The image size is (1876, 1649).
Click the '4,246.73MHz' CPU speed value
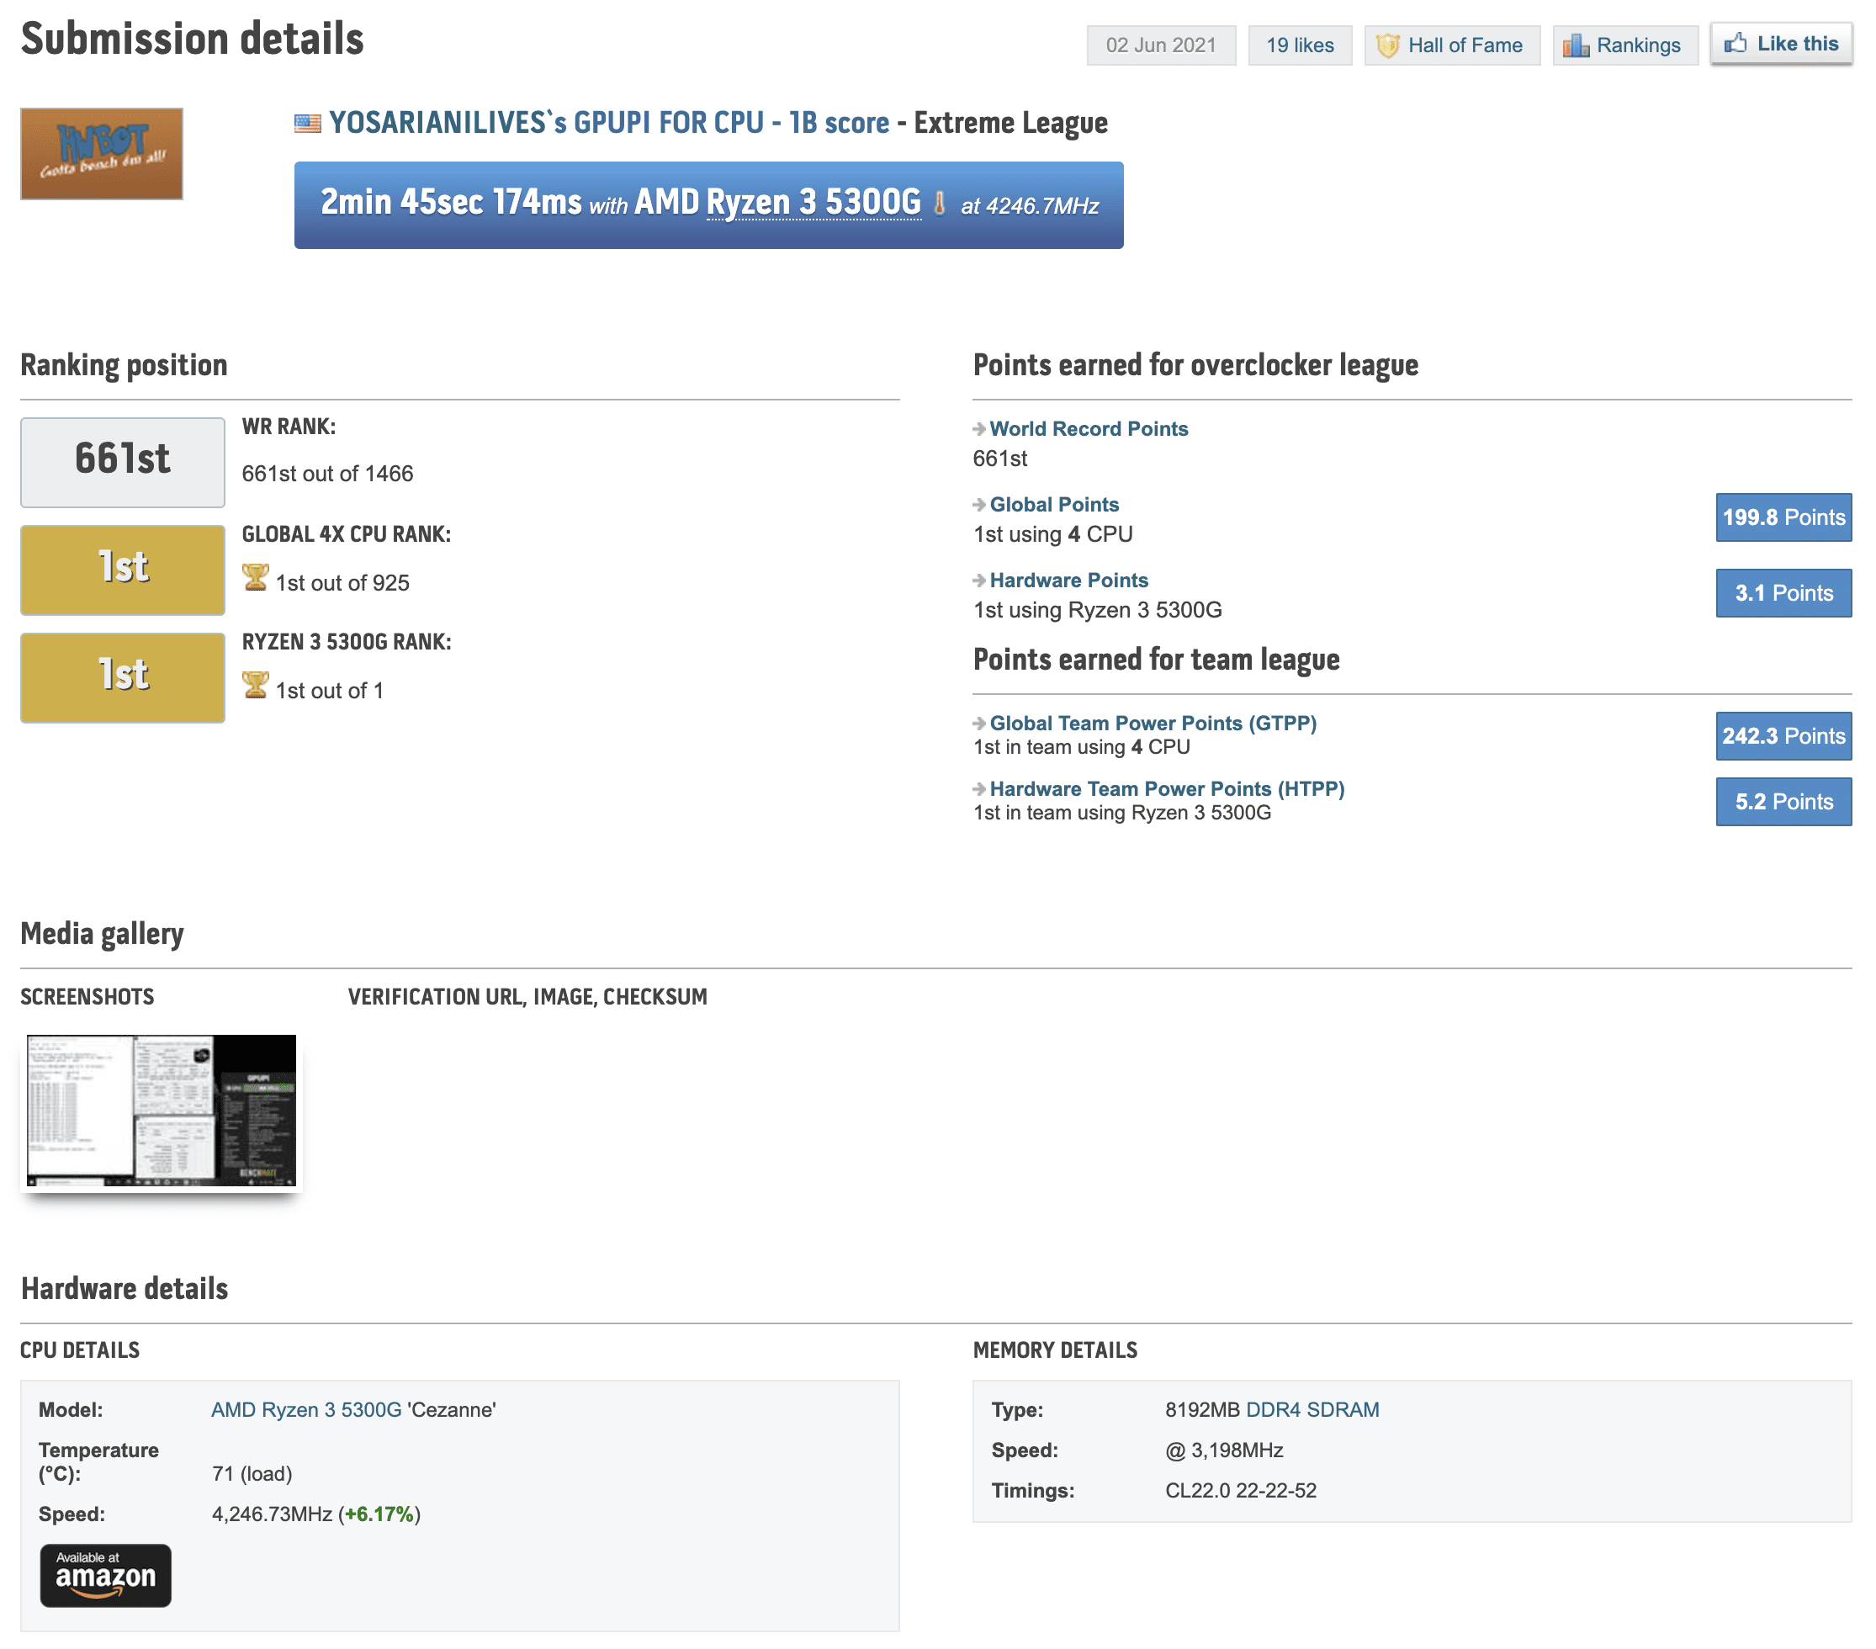[272, 1514]
